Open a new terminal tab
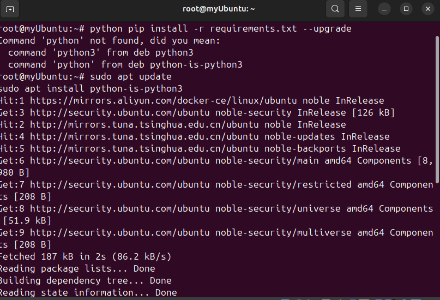The width and height of the screenshot is (440, 300). [x=10, y=9]
